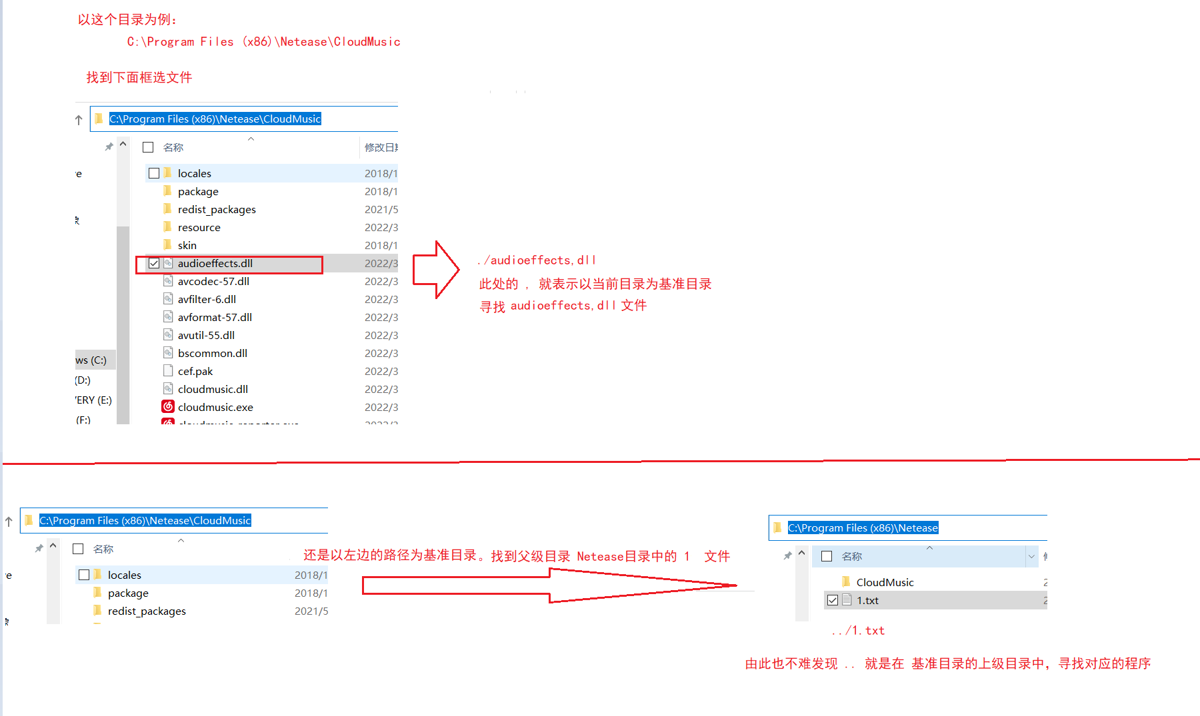1200x716 pixels.
Task: Click the pin icon in the top explorer pane
Action: tap(109, 147)
